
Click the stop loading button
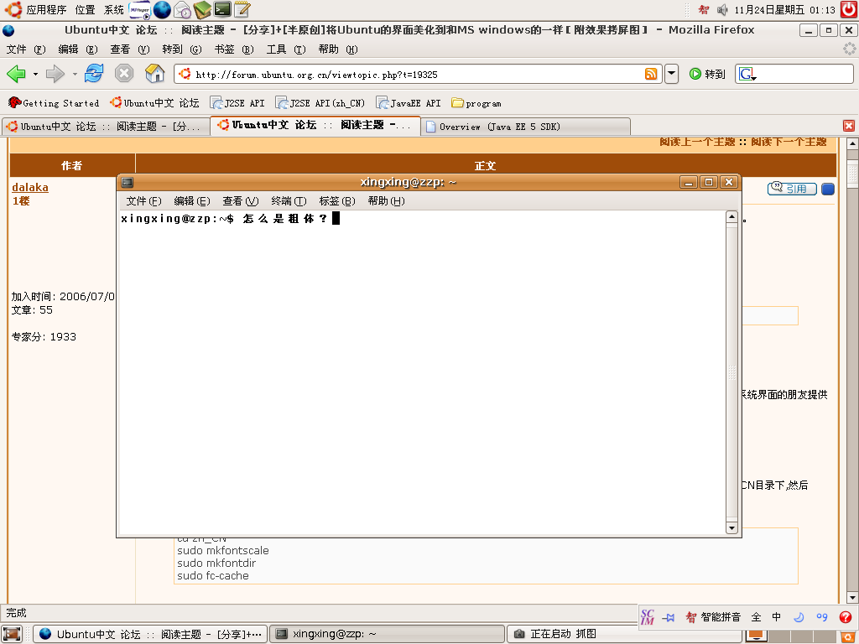pyautogui.click(x=124, y=73)
